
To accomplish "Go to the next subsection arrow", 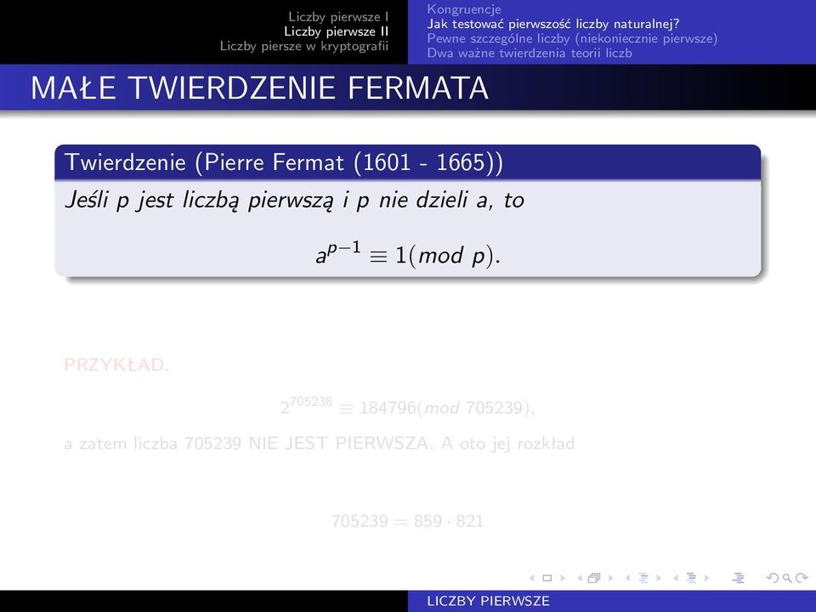I will coord(659,578).
